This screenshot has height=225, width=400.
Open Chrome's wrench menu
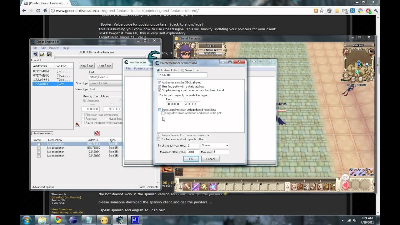376,11
